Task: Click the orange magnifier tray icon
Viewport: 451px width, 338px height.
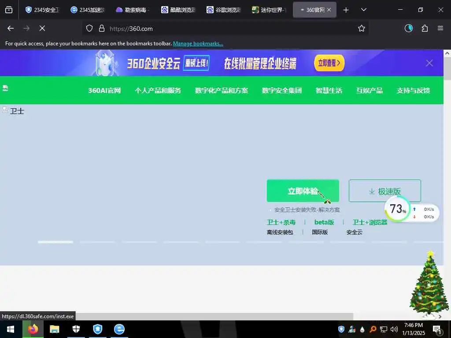Action: click(373, 329)
